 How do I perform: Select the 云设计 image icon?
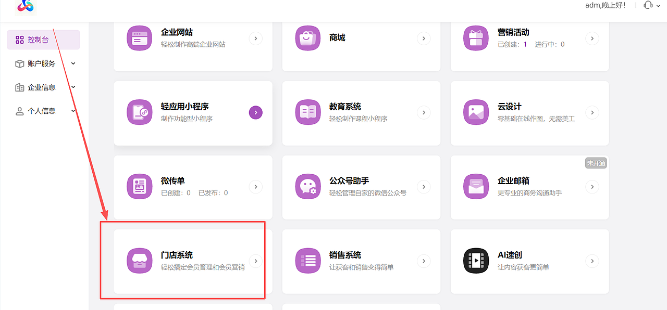coord(476,112)
